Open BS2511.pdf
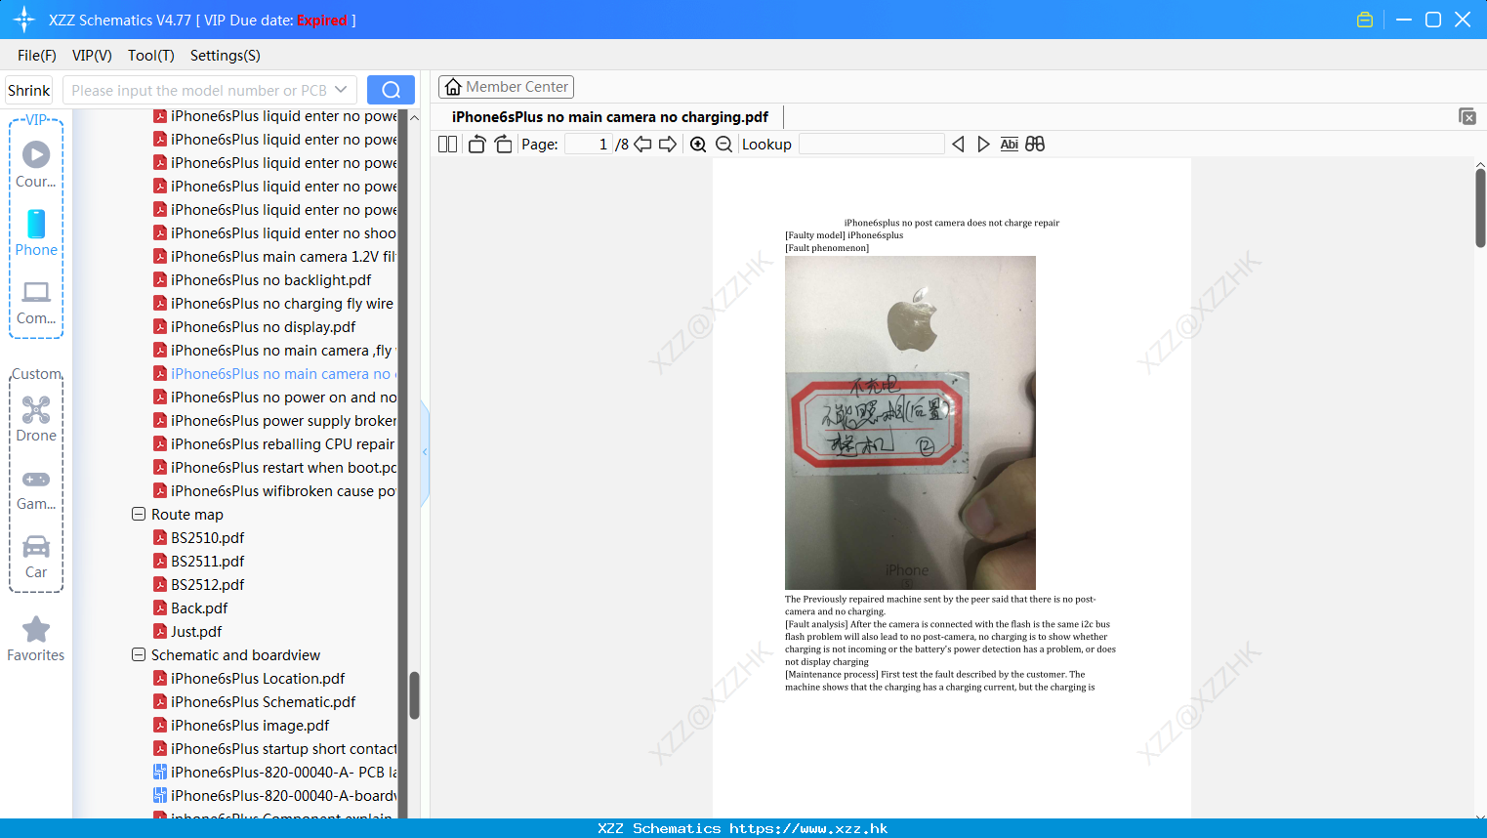This screenshot has height=838, width=1487. point(198,561)
